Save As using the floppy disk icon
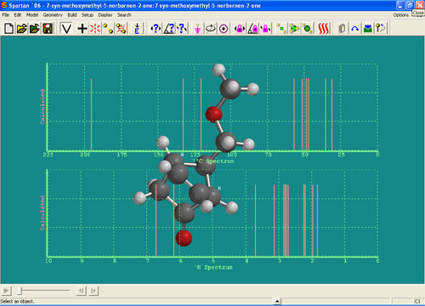 coord(48,29)
